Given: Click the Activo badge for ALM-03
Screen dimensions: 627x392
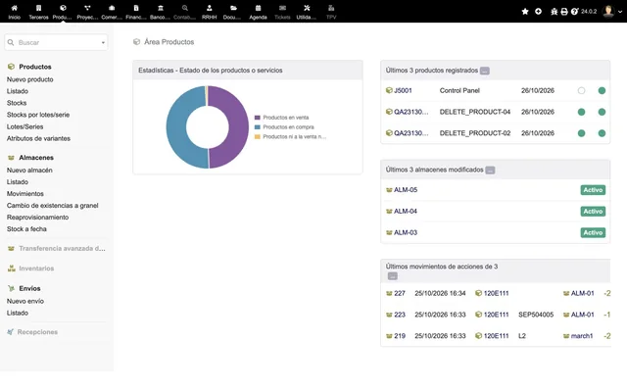Looking at the screenshot, I should point(593,233).
